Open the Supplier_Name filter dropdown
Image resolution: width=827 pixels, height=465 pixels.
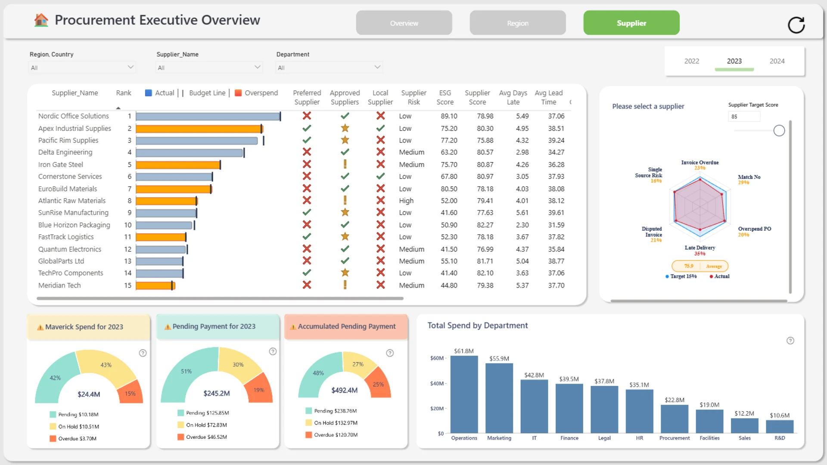point(209,68)
